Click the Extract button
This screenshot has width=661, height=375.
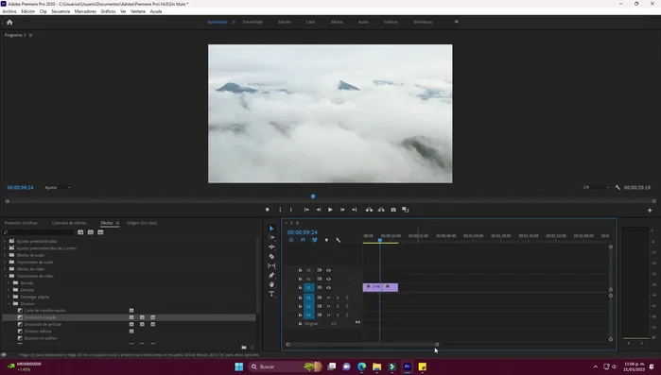coord(381,210)
